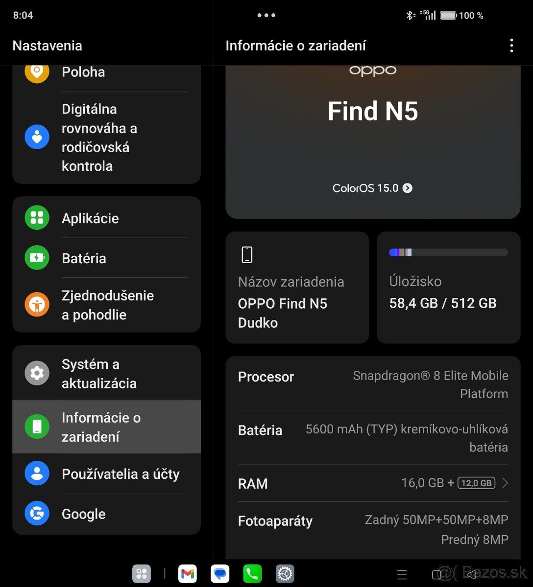Viewport: 533px width, 587px height.
Task: Open the Gmail icon in the taskbar
Action: pos(187,573)
